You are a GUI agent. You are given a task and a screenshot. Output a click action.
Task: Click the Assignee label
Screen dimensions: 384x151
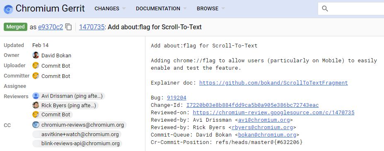[15, 86]
